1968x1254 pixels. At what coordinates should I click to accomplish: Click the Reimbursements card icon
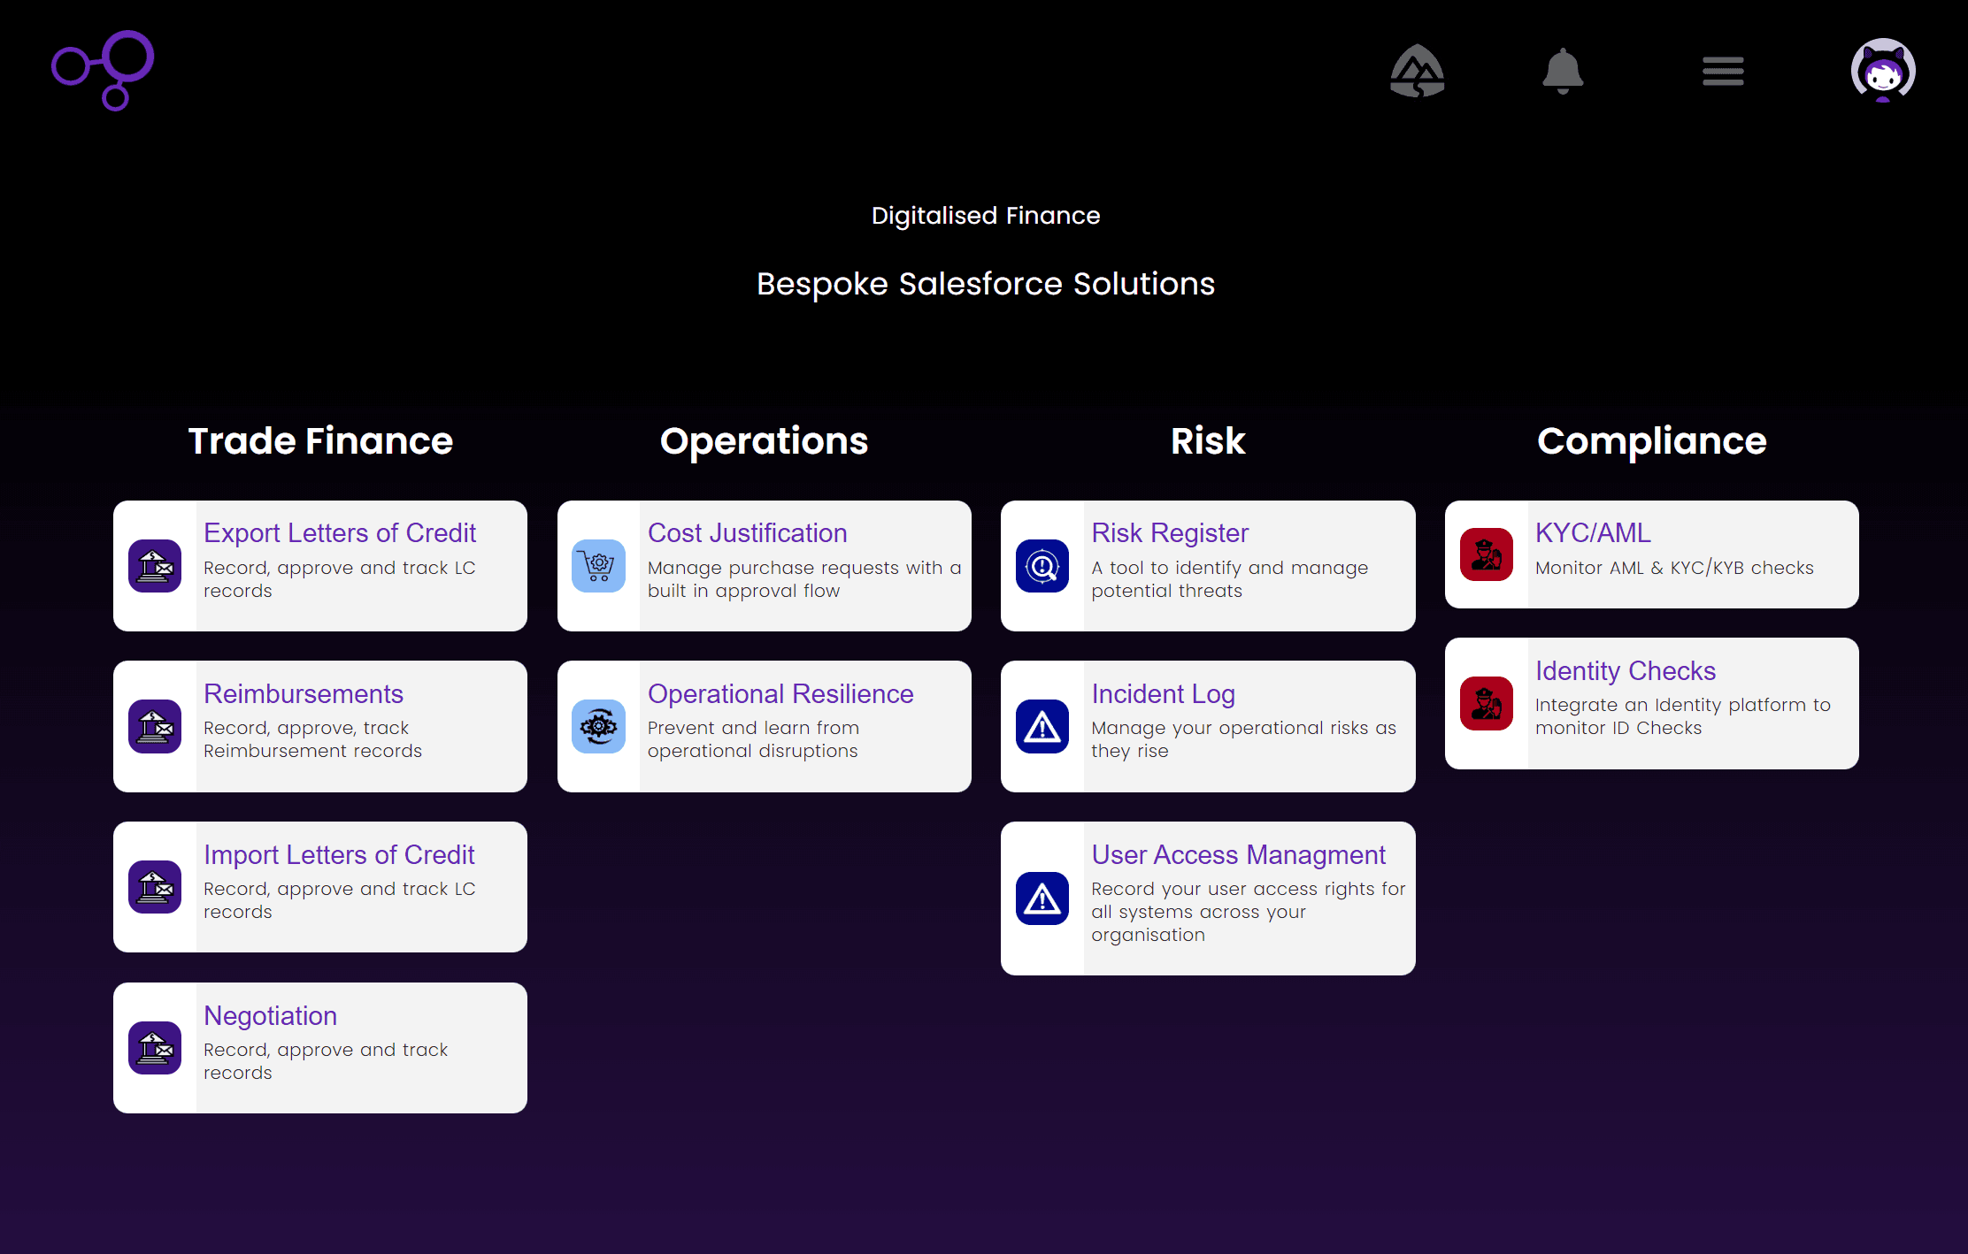[x=155, y=727]
